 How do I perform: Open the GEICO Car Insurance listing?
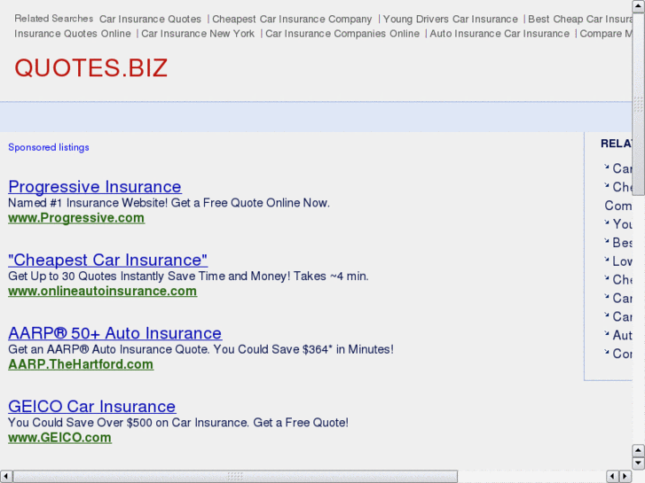pos(91,406)
